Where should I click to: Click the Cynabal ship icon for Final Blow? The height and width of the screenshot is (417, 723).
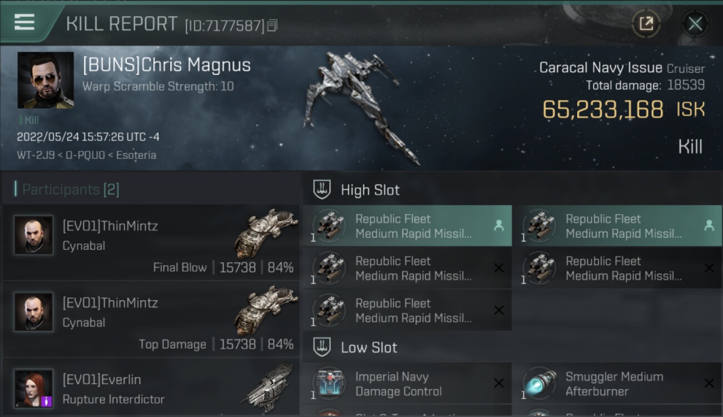pos(266,232)
